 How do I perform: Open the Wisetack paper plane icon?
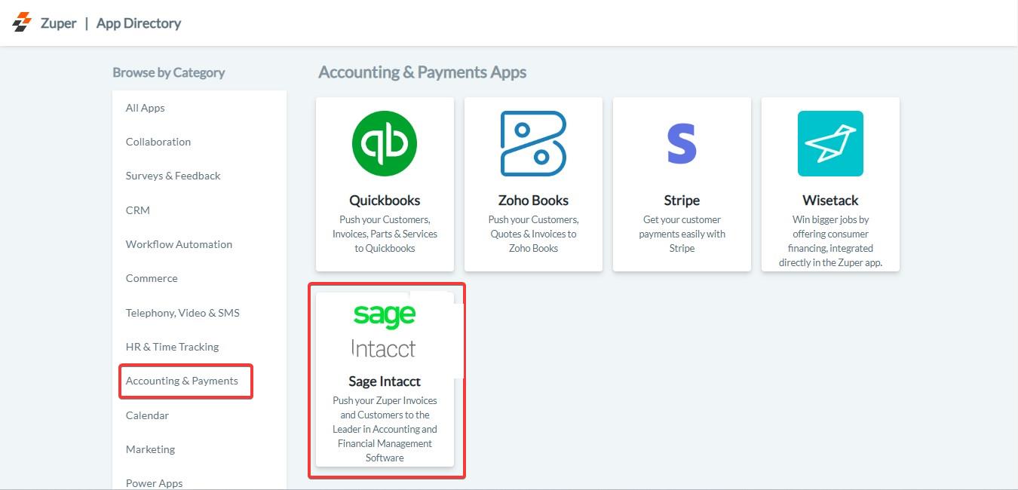point(829,143)
